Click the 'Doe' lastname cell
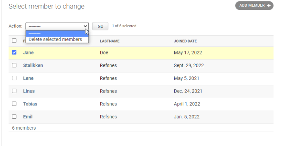 coord(104,52)
